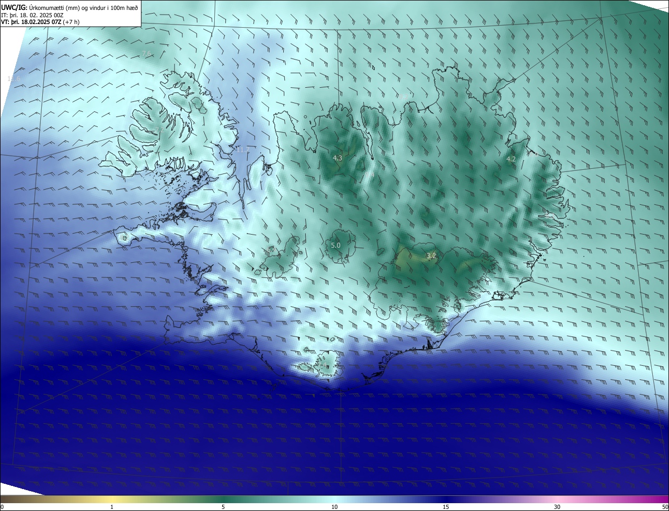Image resolution: width=669 pixels, height=511 pixels.
Task: Click the 15 tick label on the colorbar
Action: [x=446, y=507]
